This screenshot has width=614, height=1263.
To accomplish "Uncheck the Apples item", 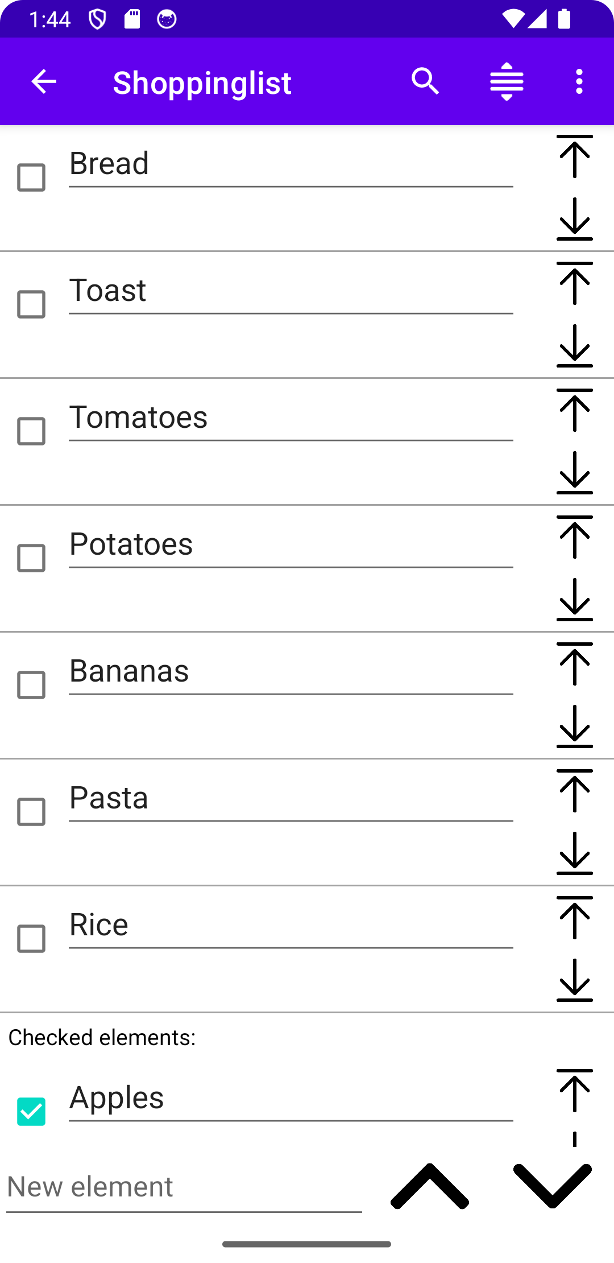I will click(x=31, y=1112).
